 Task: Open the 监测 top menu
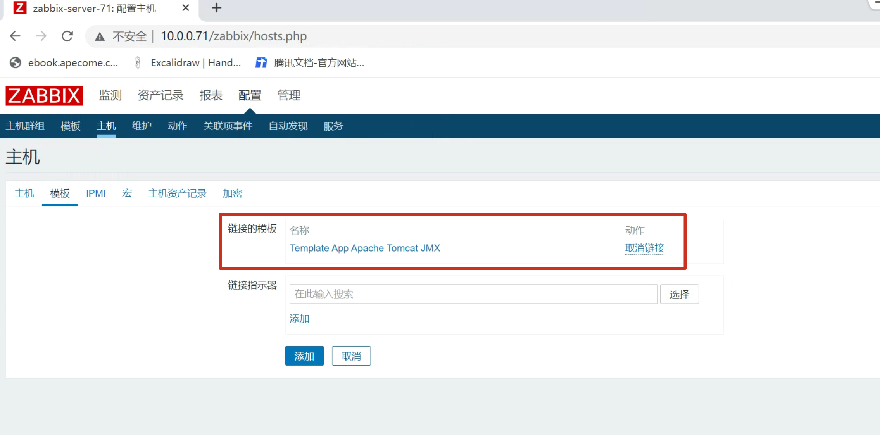(110, 95)
